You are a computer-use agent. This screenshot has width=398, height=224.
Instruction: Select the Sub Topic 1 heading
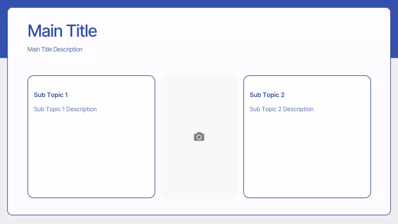coord(51,95)
